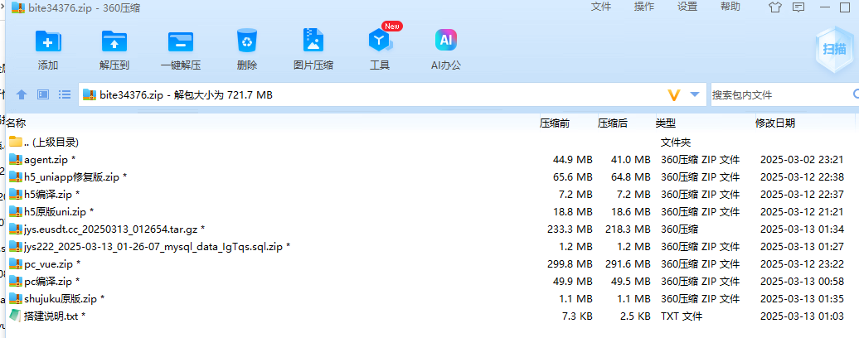Launch the AI办公 feature
Screen dimensions: 859x338
[x=446, y=41]
